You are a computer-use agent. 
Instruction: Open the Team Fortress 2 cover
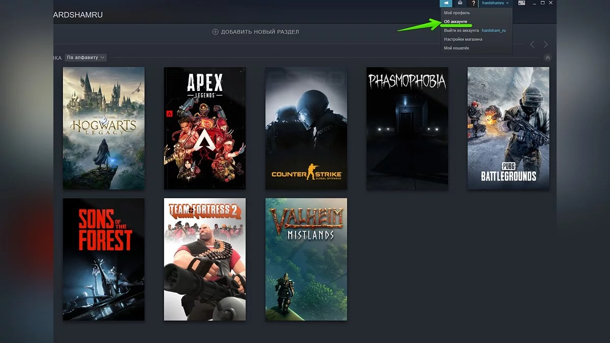pyautogui.click(x=205, y=259)
